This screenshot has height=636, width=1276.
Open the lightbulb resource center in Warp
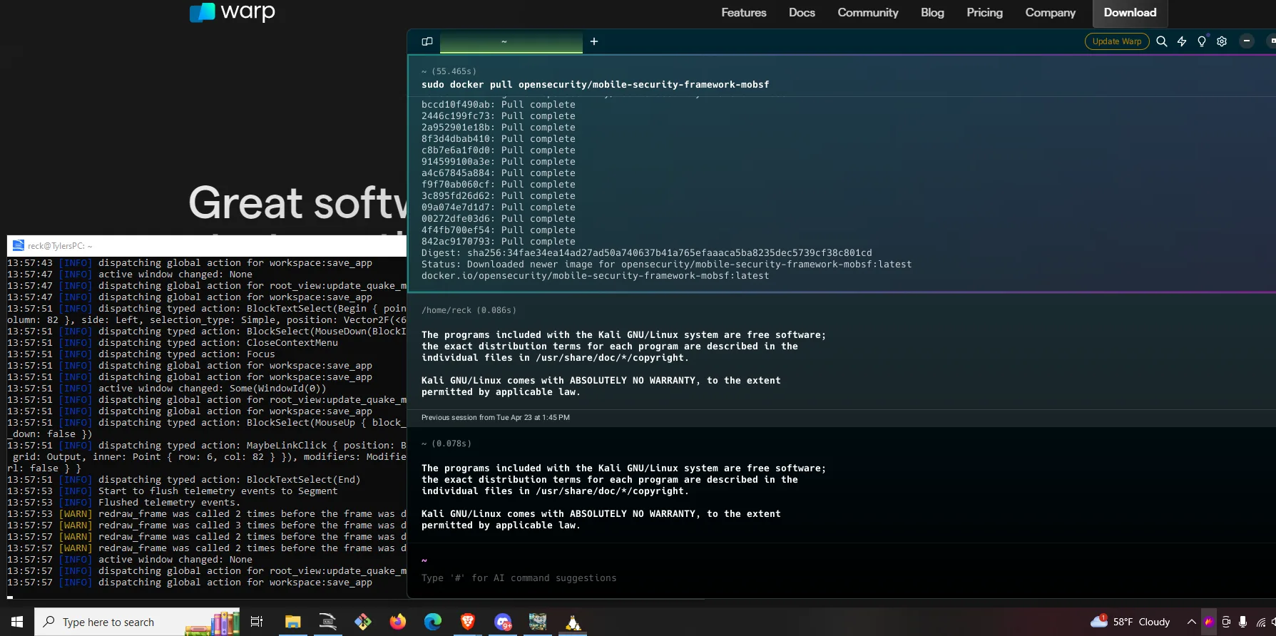click(x=1202, y=41)
